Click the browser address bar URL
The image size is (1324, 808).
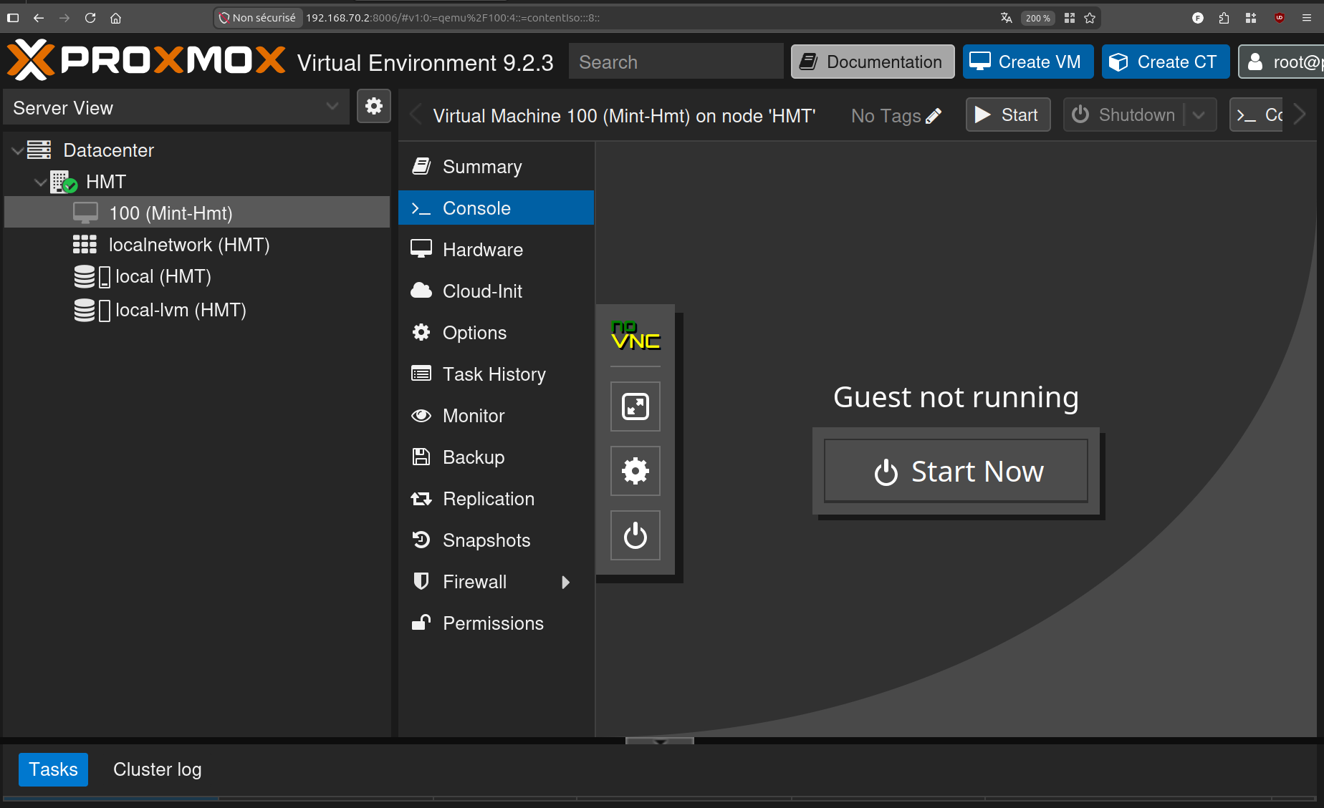(x=453, y=18)
